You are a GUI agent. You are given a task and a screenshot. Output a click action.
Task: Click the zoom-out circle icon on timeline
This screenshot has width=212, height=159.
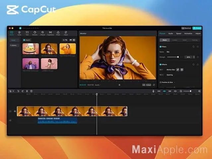coord(181,91)
